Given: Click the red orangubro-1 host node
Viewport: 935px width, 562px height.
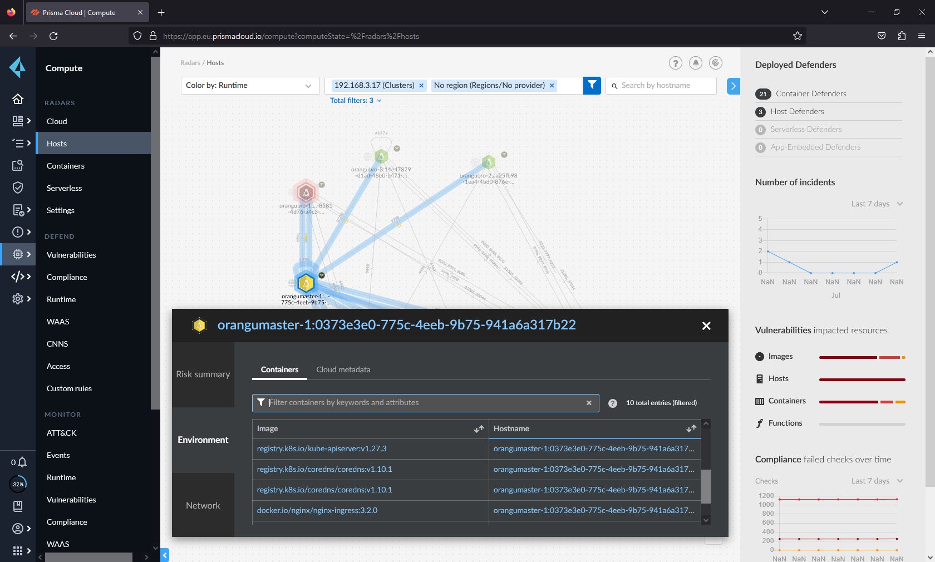Looking at the screenshot, I should point(306,193).
